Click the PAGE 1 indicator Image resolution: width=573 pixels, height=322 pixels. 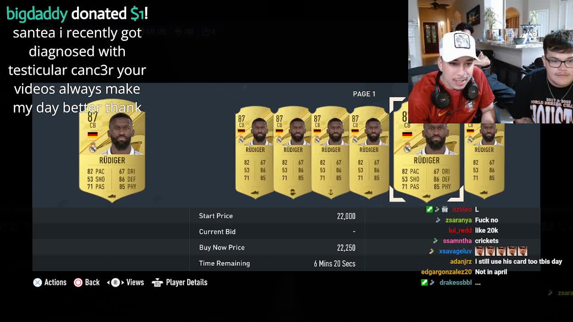(364, 94)
